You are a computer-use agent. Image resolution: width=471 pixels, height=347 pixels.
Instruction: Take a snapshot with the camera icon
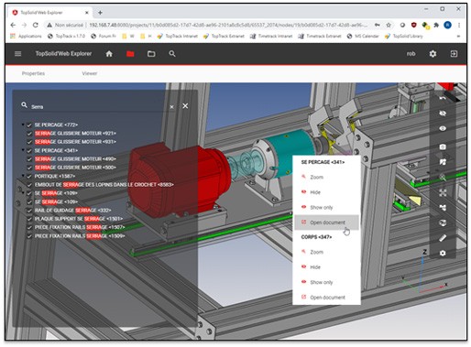pos(443,146)
